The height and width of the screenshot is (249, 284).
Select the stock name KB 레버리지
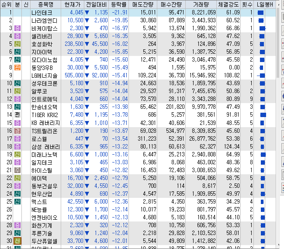45,123
